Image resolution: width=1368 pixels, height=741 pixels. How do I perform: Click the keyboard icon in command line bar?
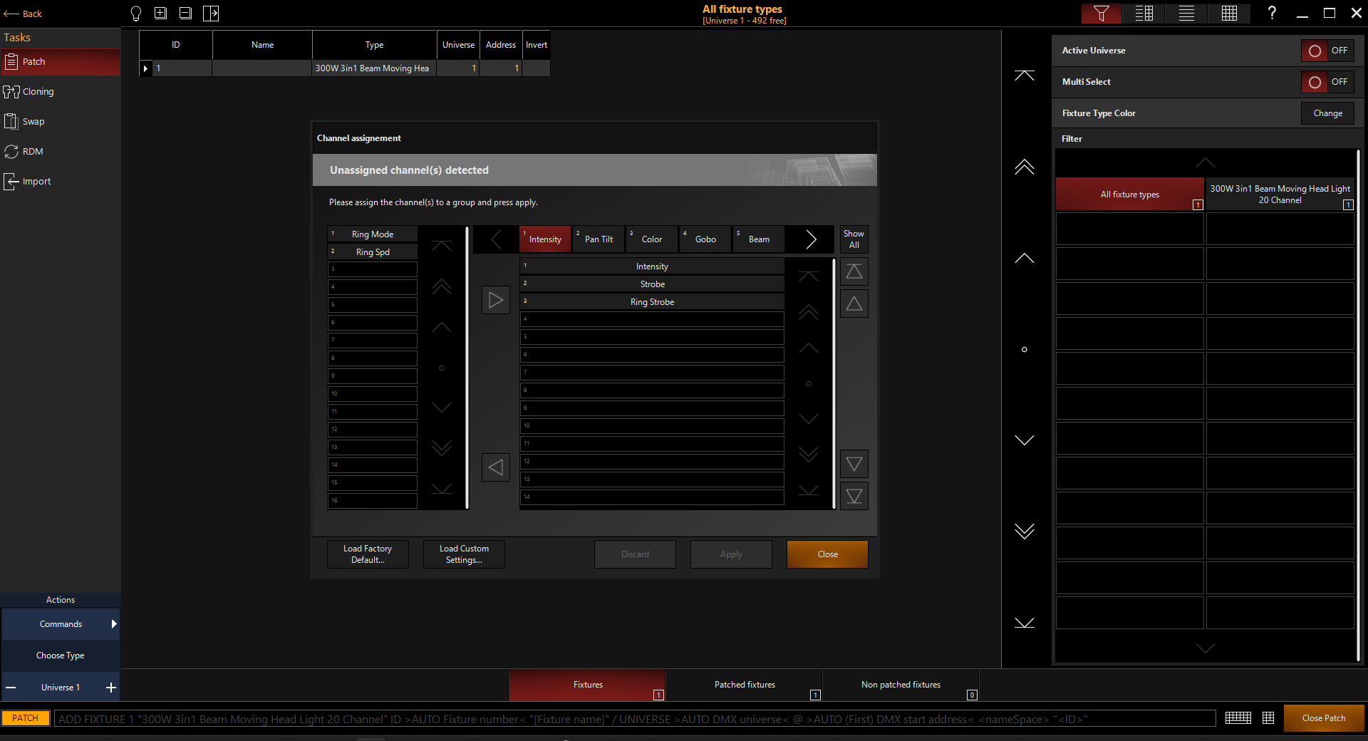click(x=1238, y=718)
